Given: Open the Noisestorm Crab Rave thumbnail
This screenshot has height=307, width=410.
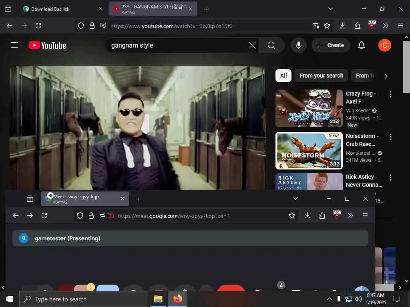Looking at the screenshot, I should click(x=309, y=151).
